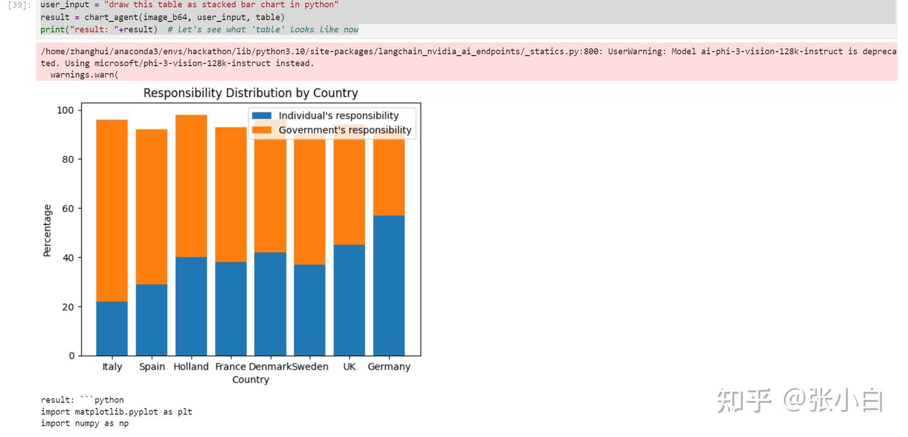Click the 'Country' x-axis label

coord(250,380)
